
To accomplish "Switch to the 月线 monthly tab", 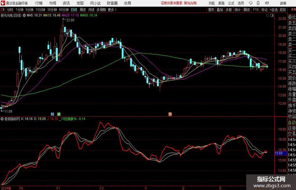I will [x=91, y=10].
